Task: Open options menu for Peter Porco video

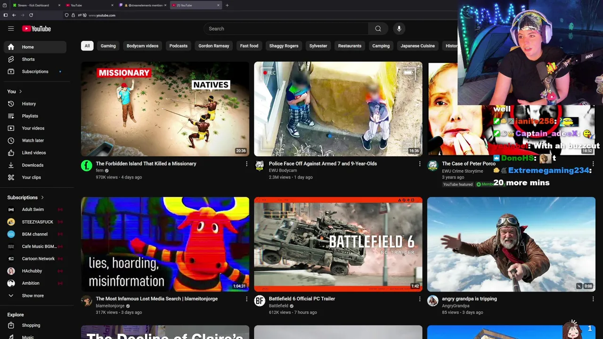Action: pos(593,164)
